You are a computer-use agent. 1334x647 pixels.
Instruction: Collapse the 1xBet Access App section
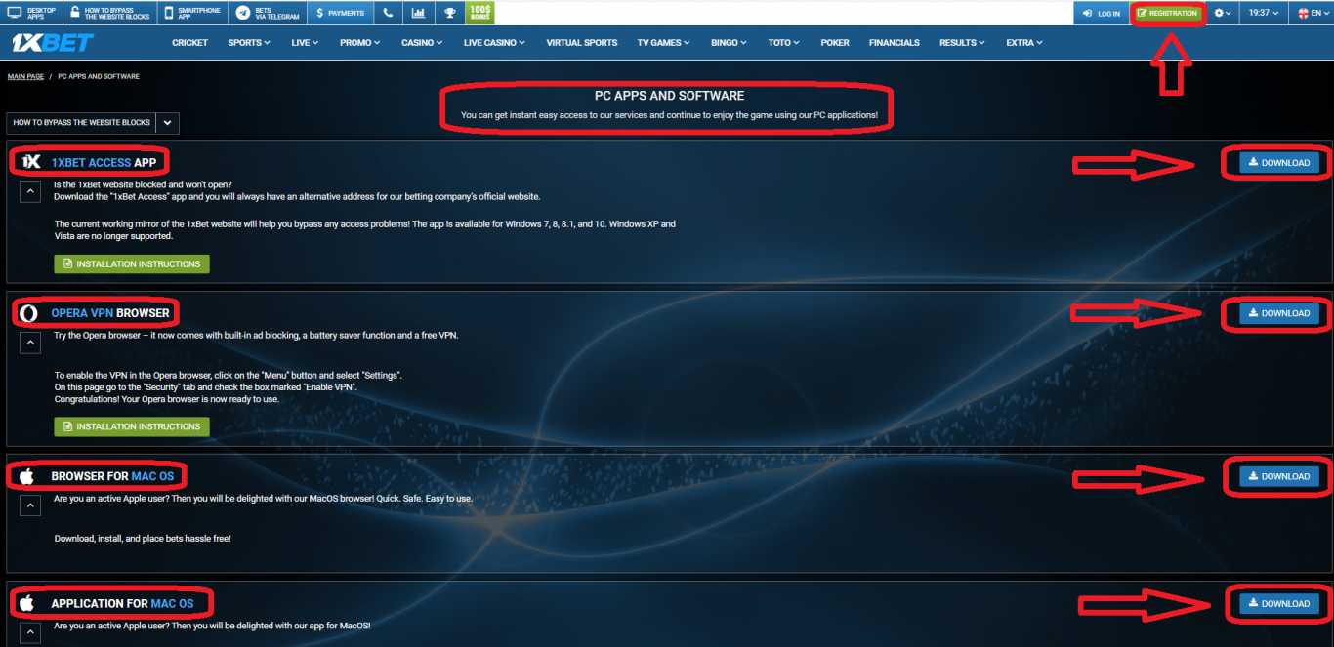coord(29,191)
